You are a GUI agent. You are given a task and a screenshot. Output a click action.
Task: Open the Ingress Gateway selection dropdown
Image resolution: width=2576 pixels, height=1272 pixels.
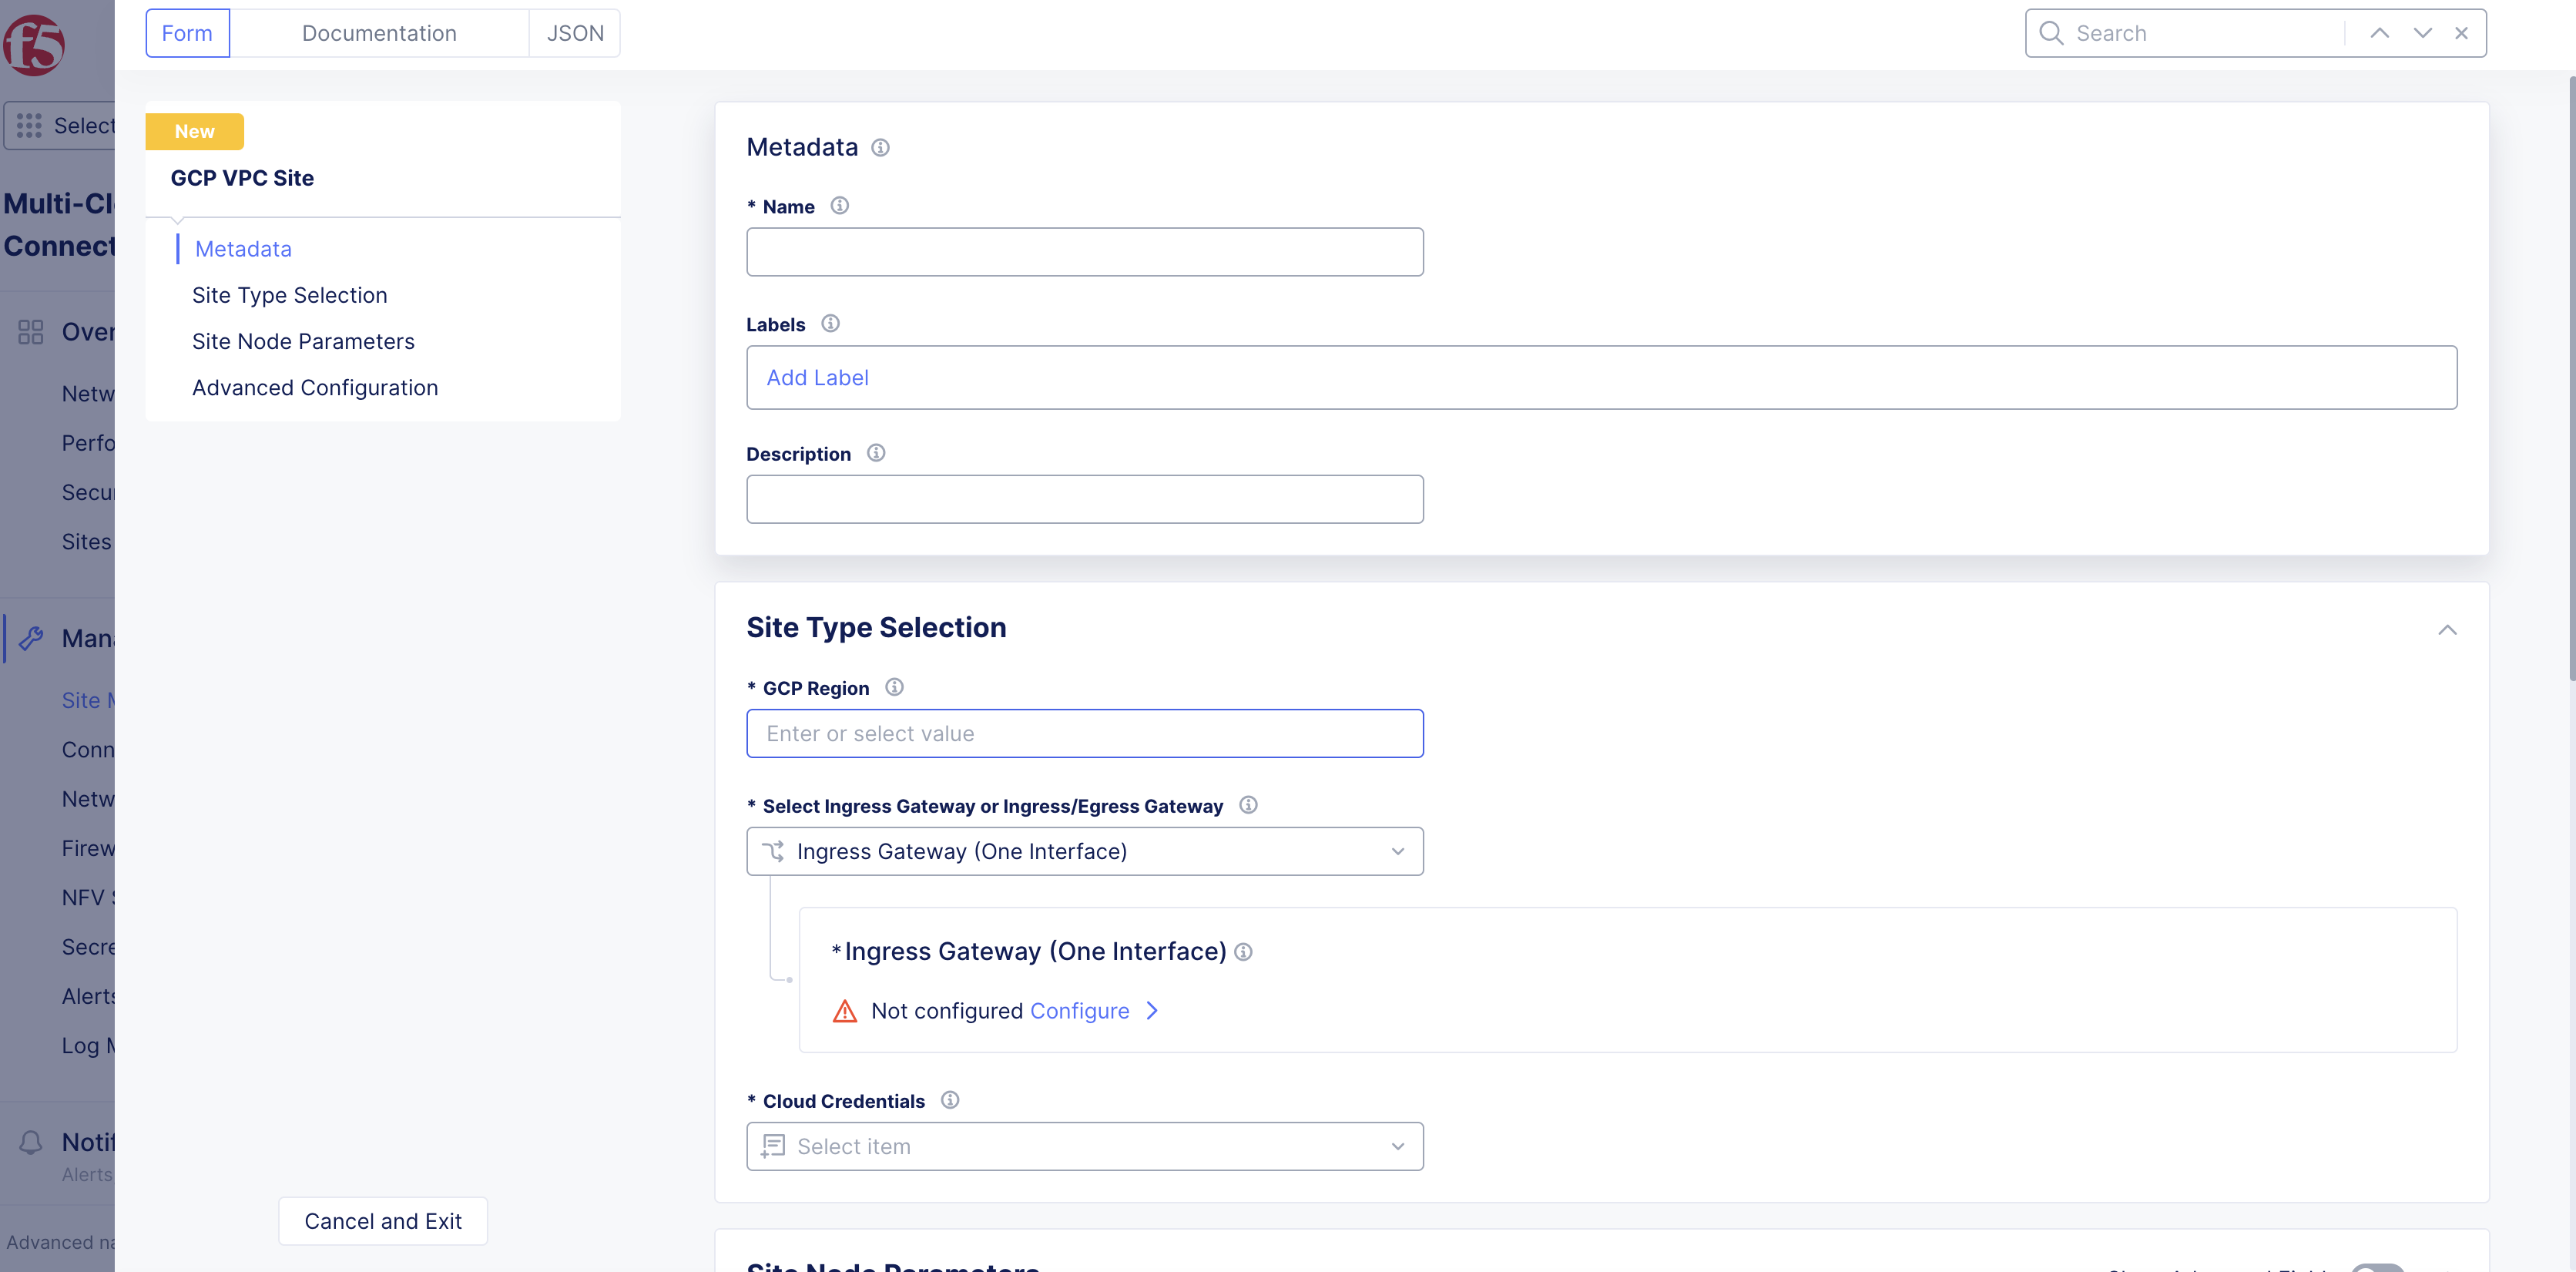pyautogui.click(x=1084, y=851)
